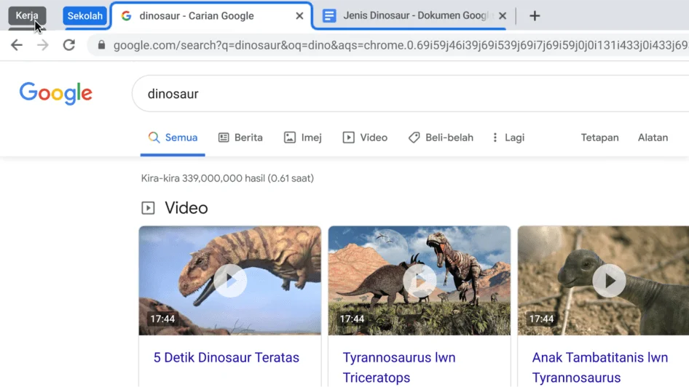
Task: Reload the page with refresh icon
Action: (x=69, y=45)
